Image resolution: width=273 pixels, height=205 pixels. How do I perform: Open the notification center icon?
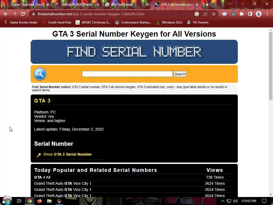[x=264, y=201]
